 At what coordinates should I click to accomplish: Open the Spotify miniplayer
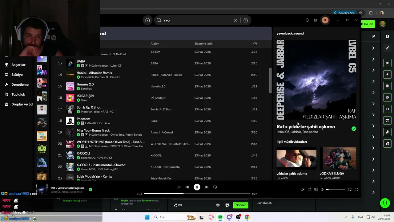coord(350,190)
